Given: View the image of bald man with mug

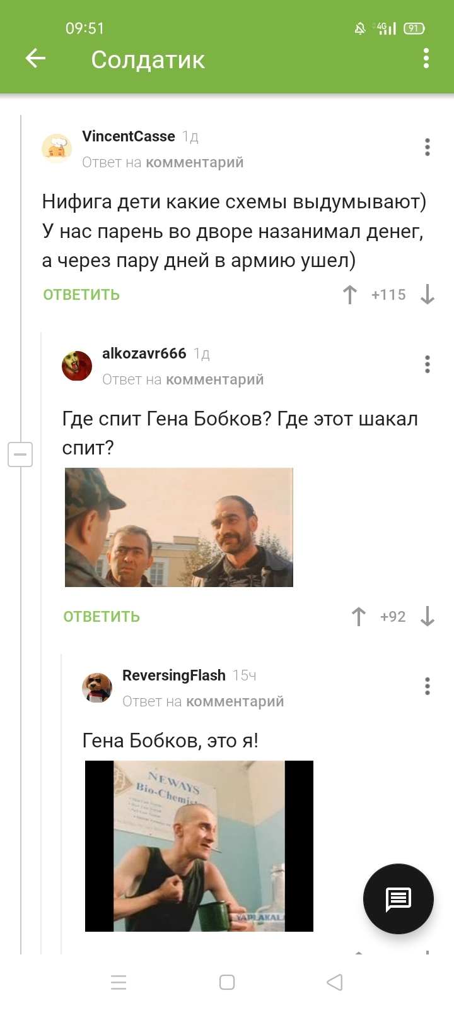Looking at the screenshot, I should pyautogui.click(x=199, y=846).
